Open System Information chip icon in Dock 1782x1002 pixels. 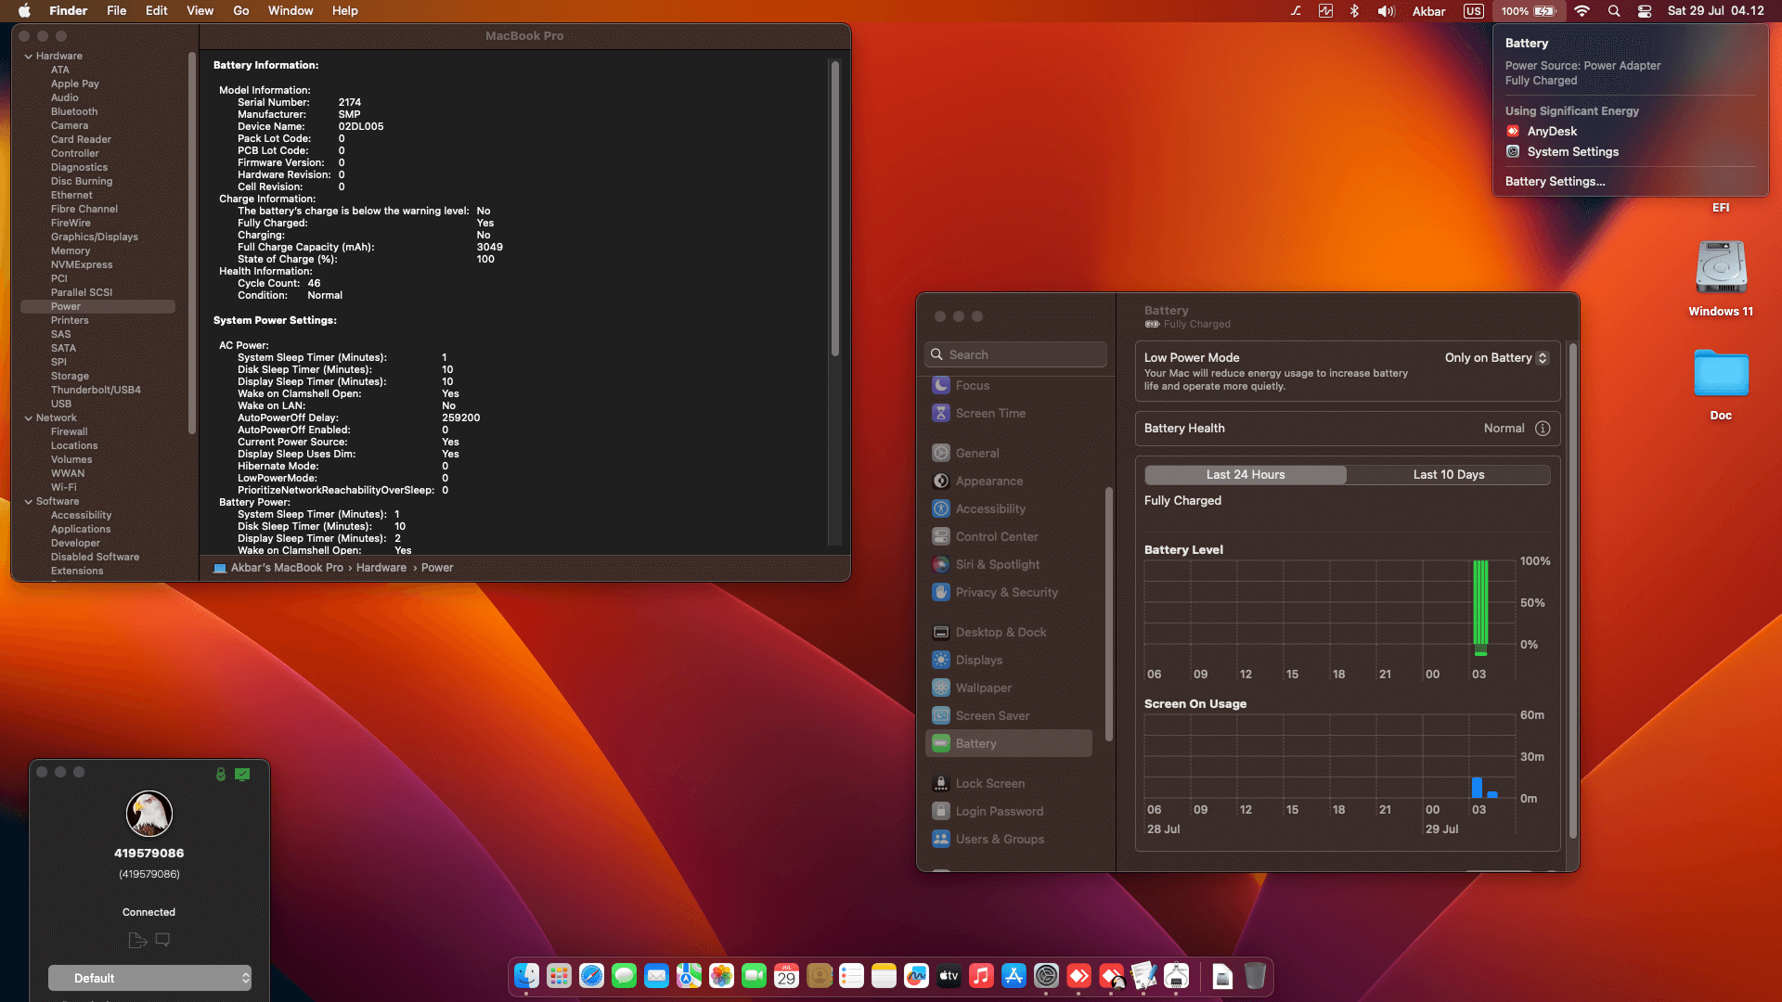pyautogui.click(x=1176, y=976)
